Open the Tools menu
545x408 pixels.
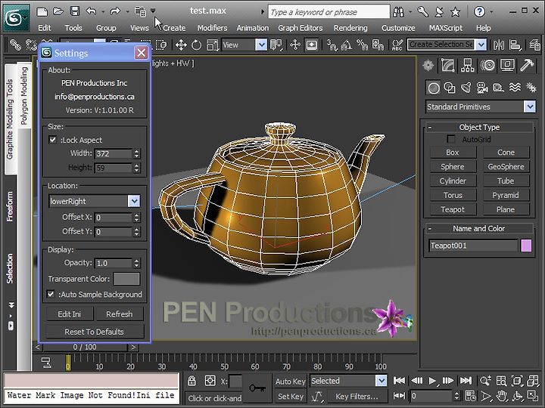pyautogui.click(x=73, y=28)
